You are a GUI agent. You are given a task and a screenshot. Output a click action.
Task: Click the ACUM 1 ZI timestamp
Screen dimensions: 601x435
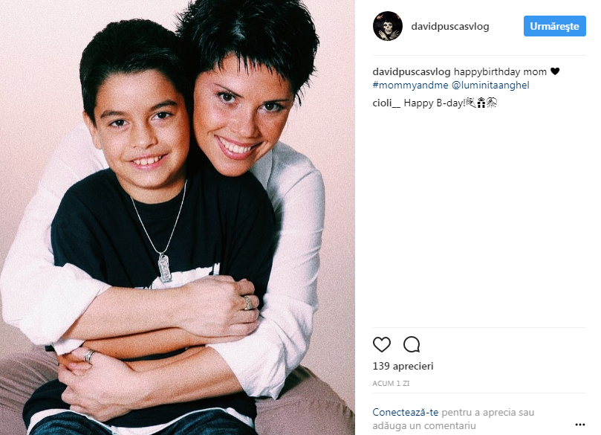click(x=391, y=383)
